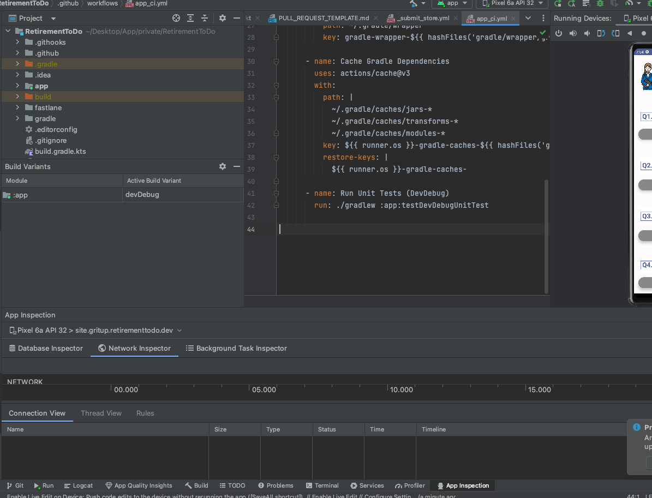Select the Thread View tab
The image size is (652, 498).
[101, 413]
